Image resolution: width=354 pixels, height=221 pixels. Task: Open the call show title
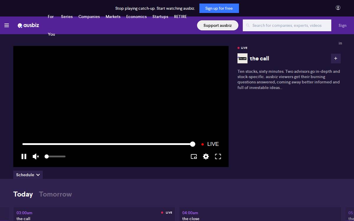(x=259, y=58)
